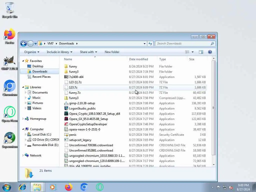Refresh the Downloads folder view
The width and height of the screenshot is (256, 192).
(x=150, y=43)
